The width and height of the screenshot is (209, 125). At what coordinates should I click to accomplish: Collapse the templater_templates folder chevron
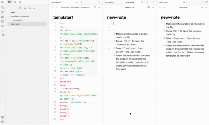pyautogui.click(x=9, y=16)
